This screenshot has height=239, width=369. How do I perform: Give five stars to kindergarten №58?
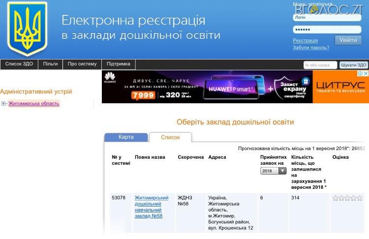[x=360, y=198]
